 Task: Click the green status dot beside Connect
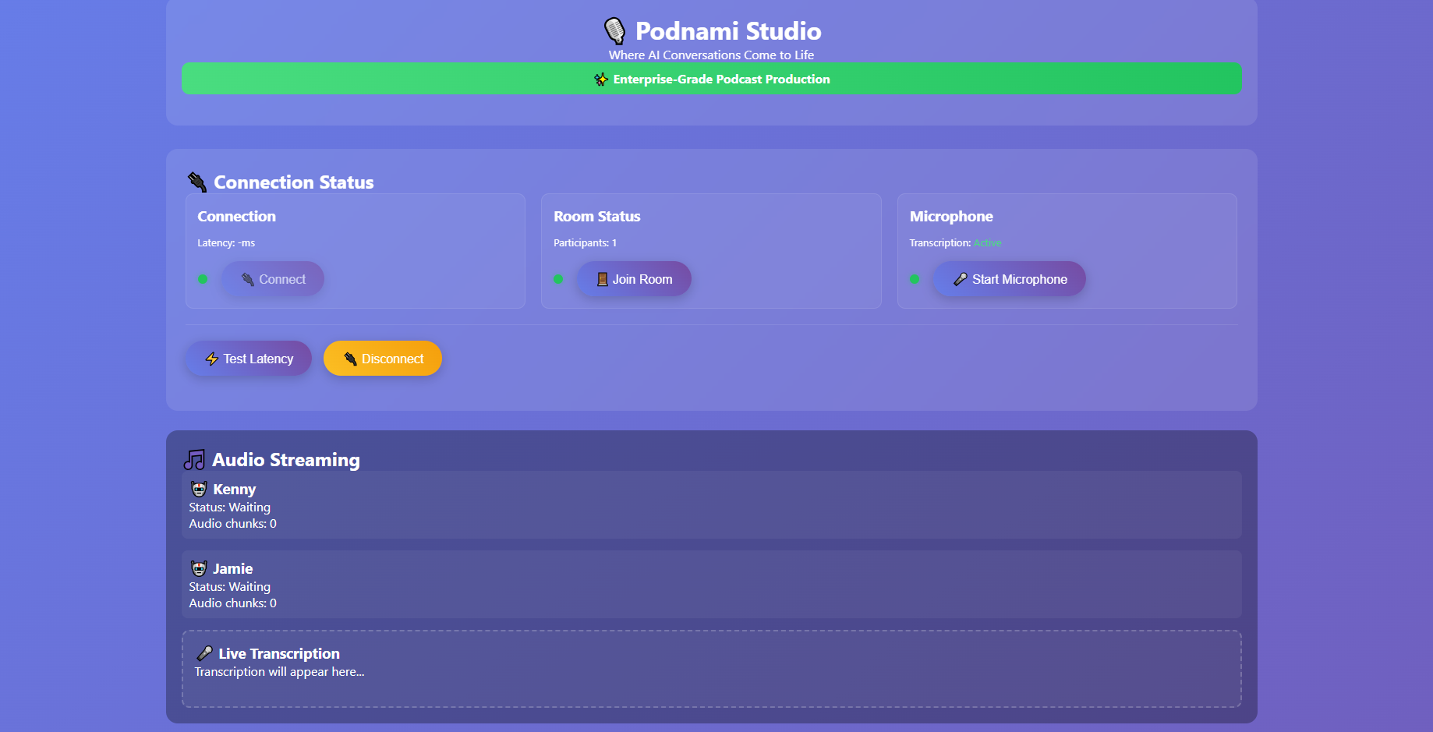[203, 278]
